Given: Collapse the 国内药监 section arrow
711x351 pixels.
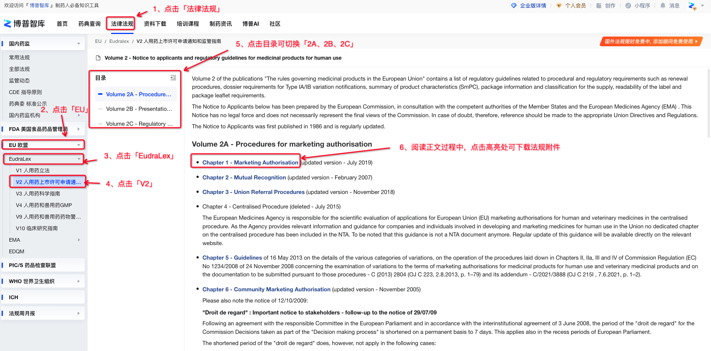Looking at the screenshot, I should coord(79,44).
